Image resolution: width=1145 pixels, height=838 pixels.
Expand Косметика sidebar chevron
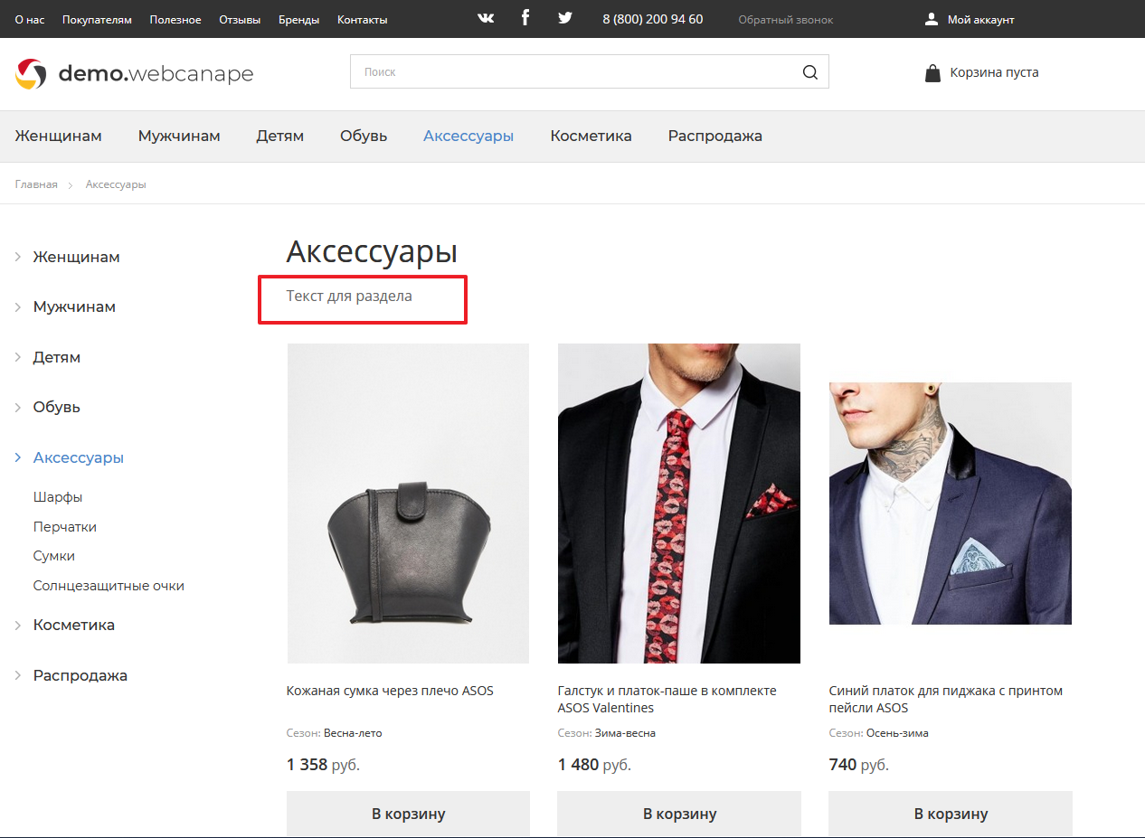[18, 626]
